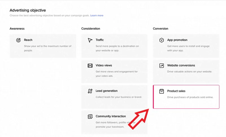Click the Community interaction icon

(90, 116)
